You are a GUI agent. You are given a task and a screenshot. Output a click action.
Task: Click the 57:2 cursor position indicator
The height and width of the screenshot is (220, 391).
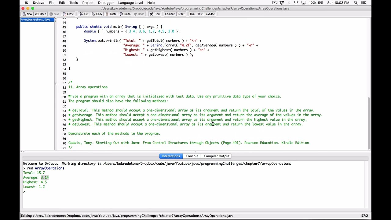(364, 216)
